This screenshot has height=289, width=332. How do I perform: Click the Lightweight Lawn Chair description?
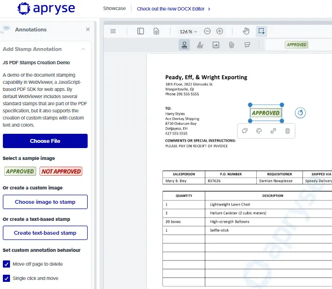(230, 204)
